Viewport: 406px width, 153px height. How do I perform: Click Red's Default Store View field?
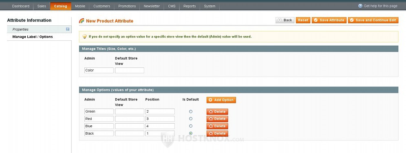(130, 119)
